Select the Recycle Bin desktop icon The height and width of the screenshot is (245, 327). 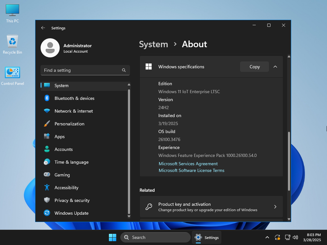[x=12, y=44]
